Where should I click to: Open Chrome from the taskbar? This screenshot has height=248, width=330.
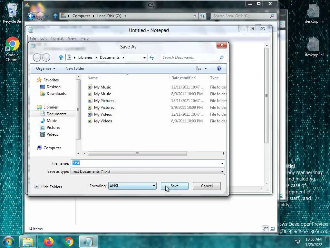69,242
